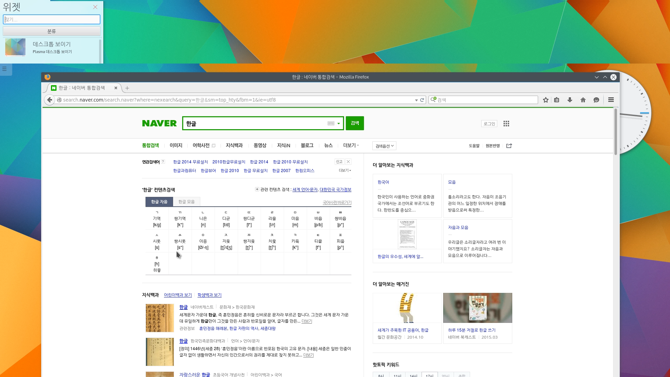Click the Firefox 검색 search box
Image resolution: width=670 pixels, height=377 pixels.
click(483, 100)
